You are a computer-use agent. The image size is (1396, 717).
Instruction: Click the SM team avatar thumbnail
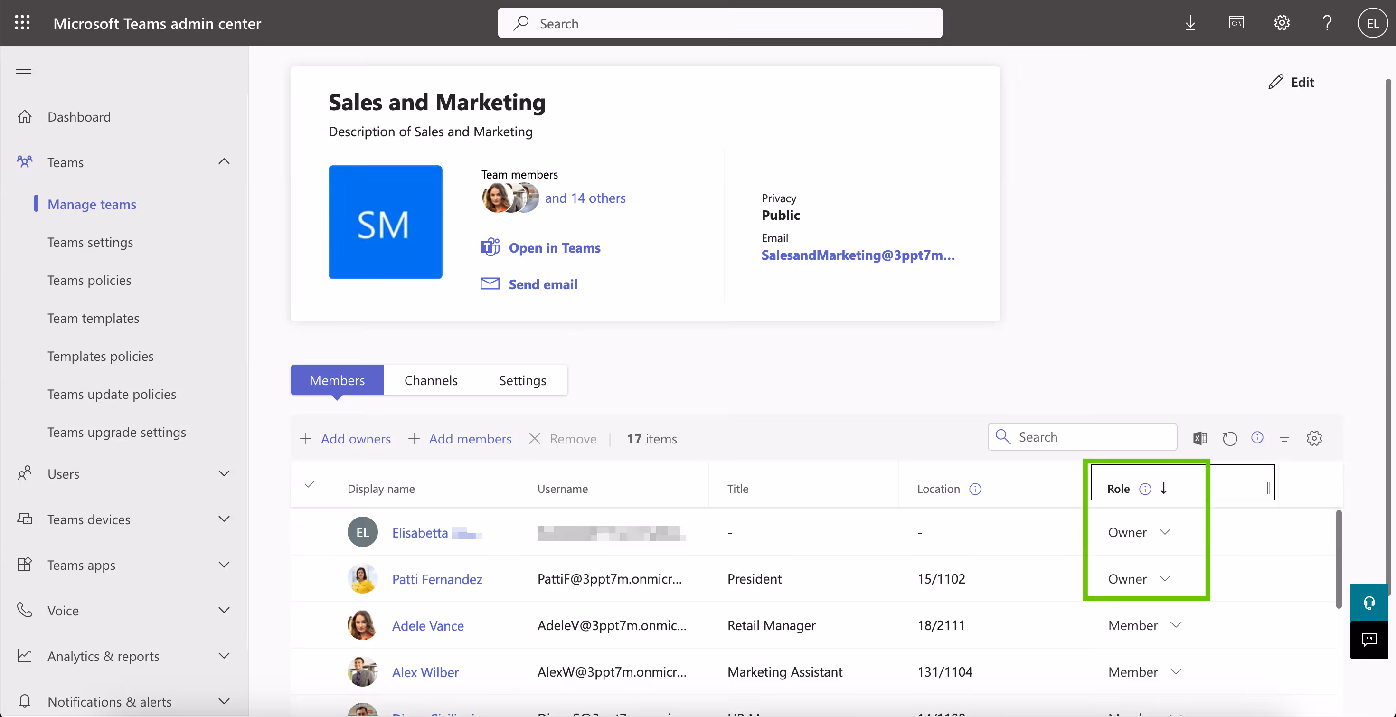click(385, 222)
